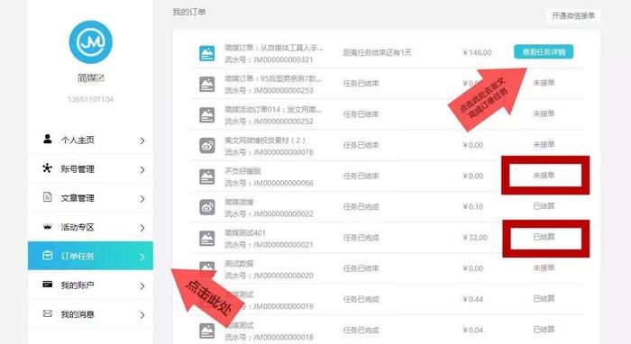Image resolution: width=631 pixels, height=344 pixels.
Task: Click the asterisk icon for 账号管理
Action: (48, 168)
